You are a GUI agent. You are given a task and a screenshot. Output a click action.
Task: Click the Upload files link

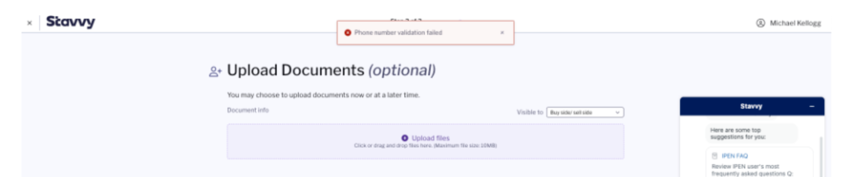coord(430,138)
